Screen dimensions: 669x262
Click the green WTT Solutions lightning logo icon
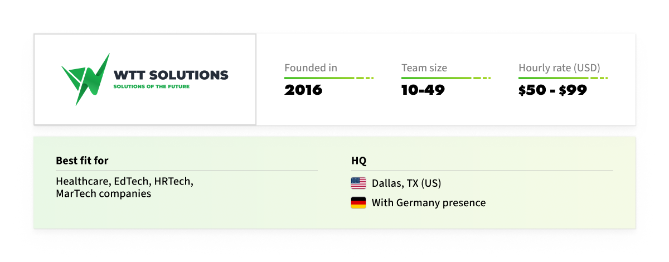(x=85, y=79)
